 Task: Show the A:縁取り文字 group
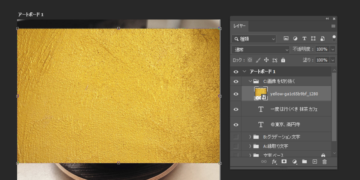[x=236, y=146]
